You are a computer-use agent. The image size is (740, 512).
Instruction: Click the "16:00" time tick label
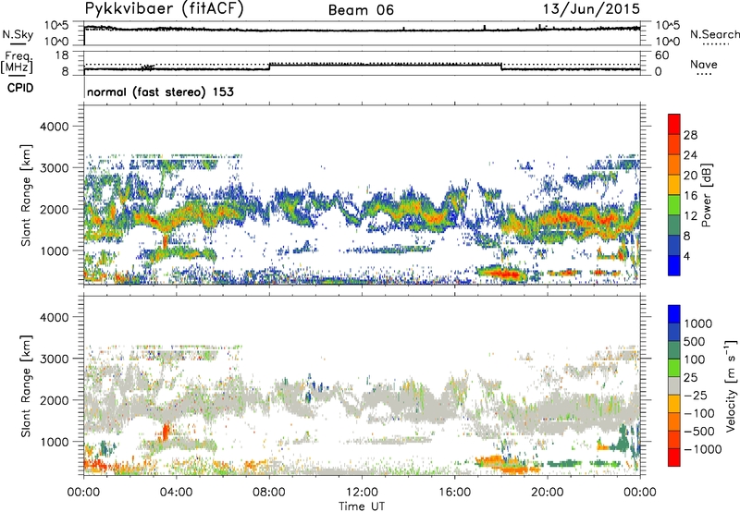click(x=454, y=493)
